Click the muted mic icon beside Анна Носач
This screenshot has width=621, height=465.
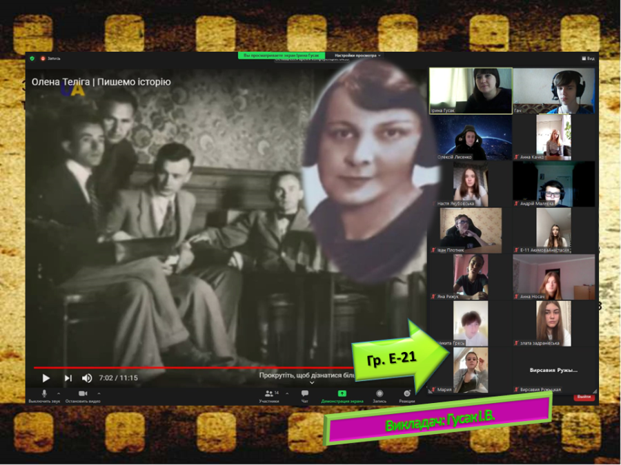[x=516, y=296]
